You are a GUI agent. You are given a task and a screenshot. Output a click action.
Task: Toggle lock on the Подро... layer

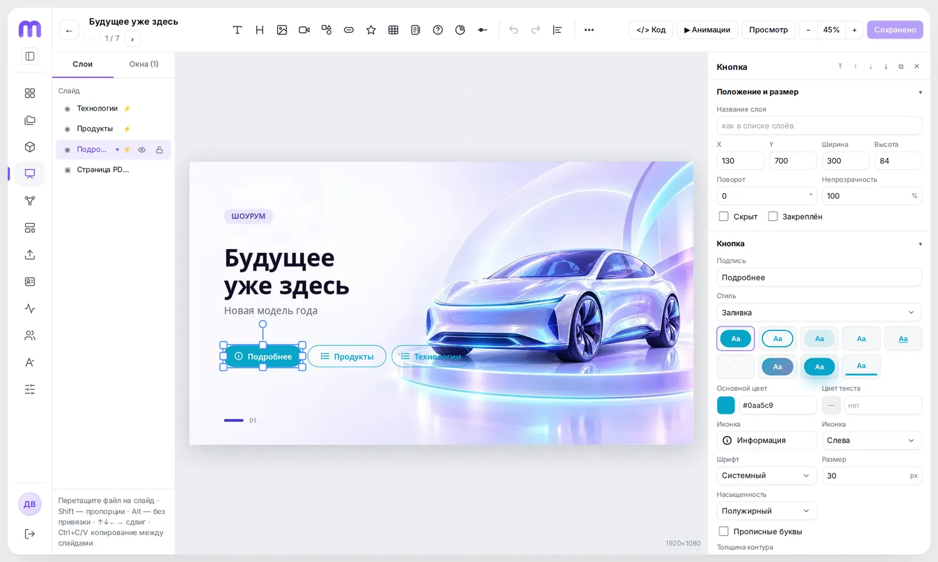point(159,150)
